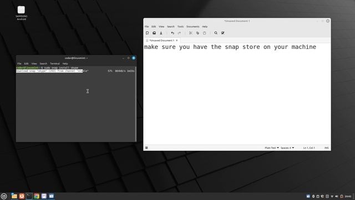This screenshot has height=200, width=355.
Task: Switch to Terminal via taskbar icon
Action: 29,196
